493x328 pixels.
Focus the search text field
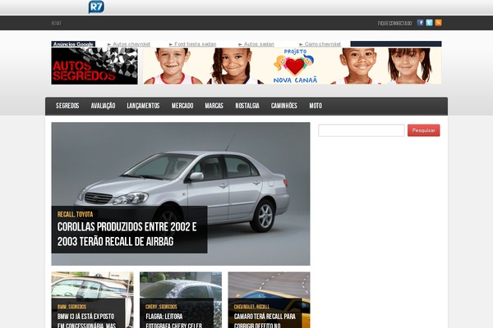pyautogui.click(x=362, y=130)
